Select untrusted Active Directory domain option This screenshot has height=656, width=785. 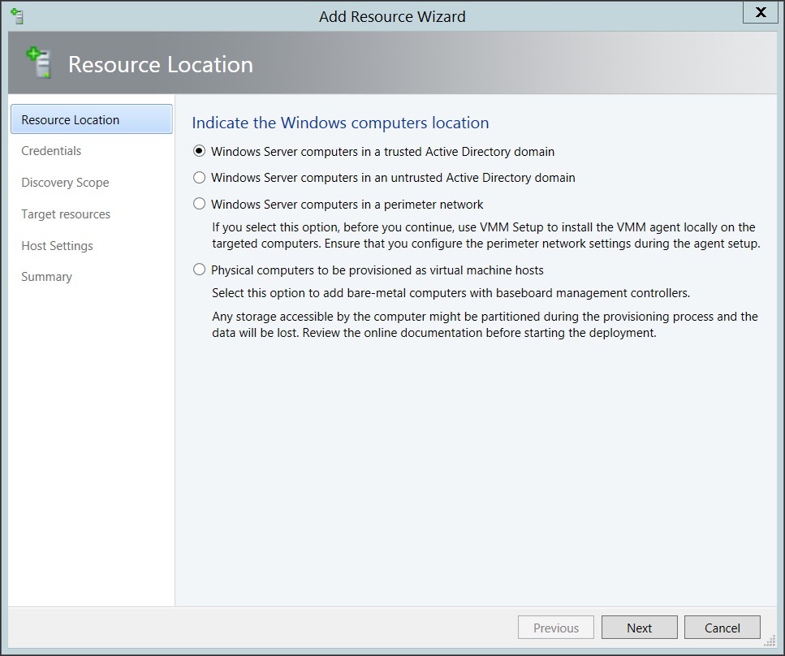[x=199, y=177]
